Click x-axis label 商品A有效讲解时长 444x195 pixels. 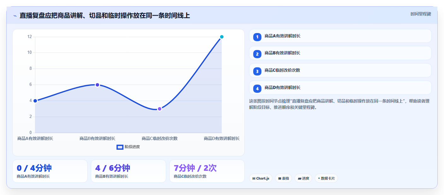(35, 138)
